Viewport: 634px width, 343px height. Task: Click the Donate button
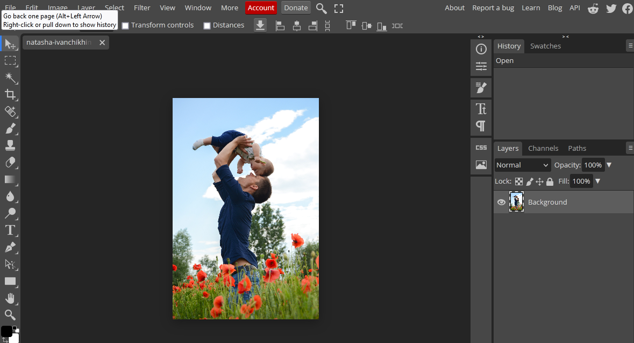[296, 8]
